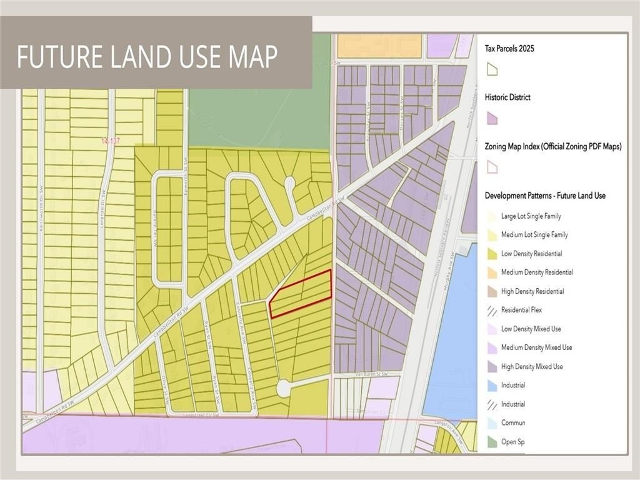Choose the Low Density Residential swatch
The image size is (640, 480).
tap(492, 254)
